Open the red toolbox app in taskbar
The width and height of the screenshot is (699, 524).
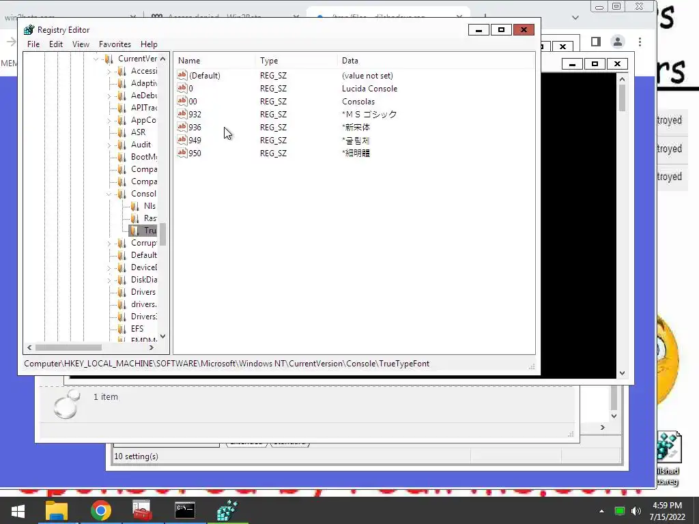(142, 510)
